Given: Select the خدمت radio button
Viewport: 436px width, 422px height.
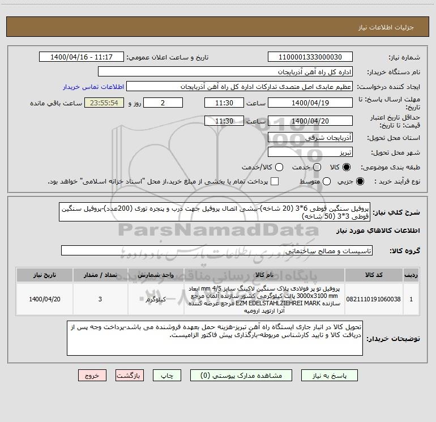Looking at the screenshot, I should point(317,167).
